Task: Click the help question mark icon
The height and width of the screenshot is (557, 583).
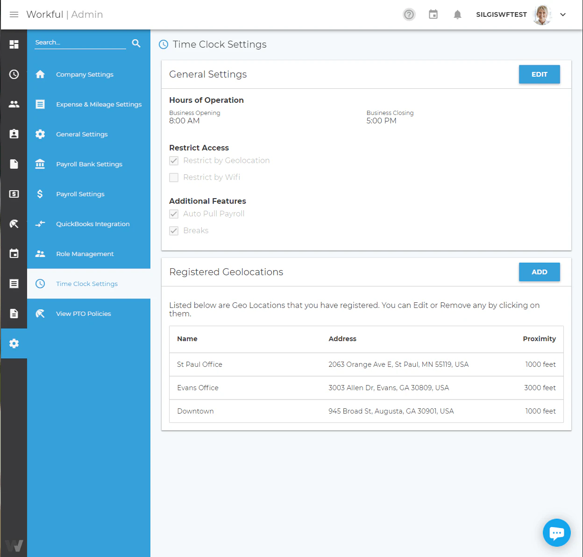Action: coord(409,14)
